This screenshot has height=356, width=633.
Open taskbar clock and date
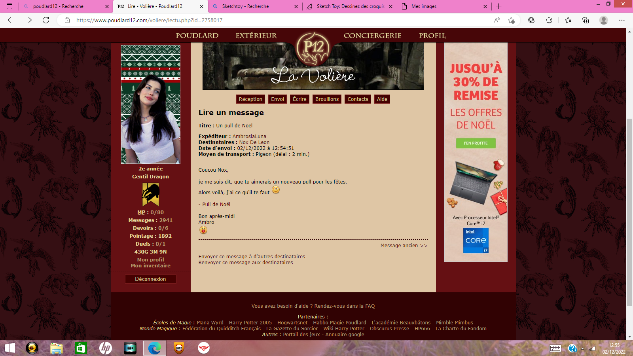614,348
